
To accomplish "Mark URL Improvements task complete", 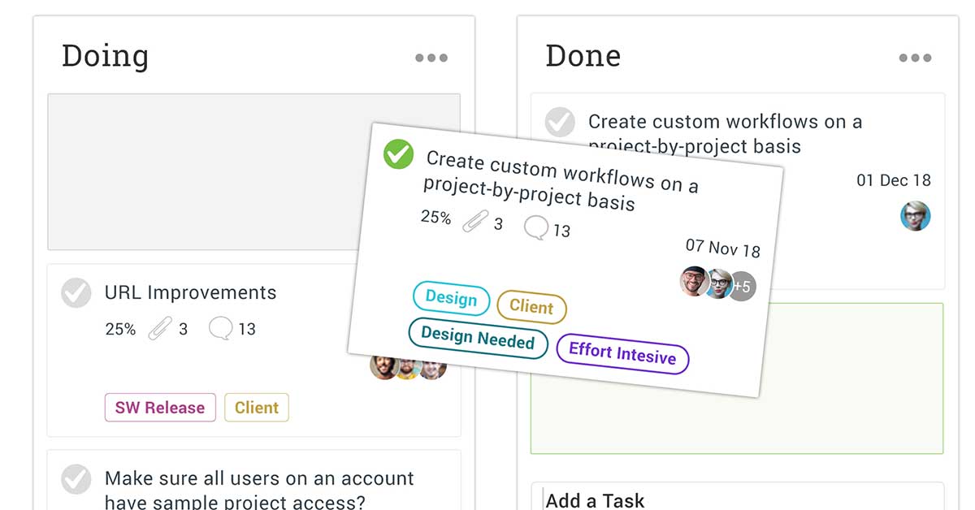I will tap(76, 293).
